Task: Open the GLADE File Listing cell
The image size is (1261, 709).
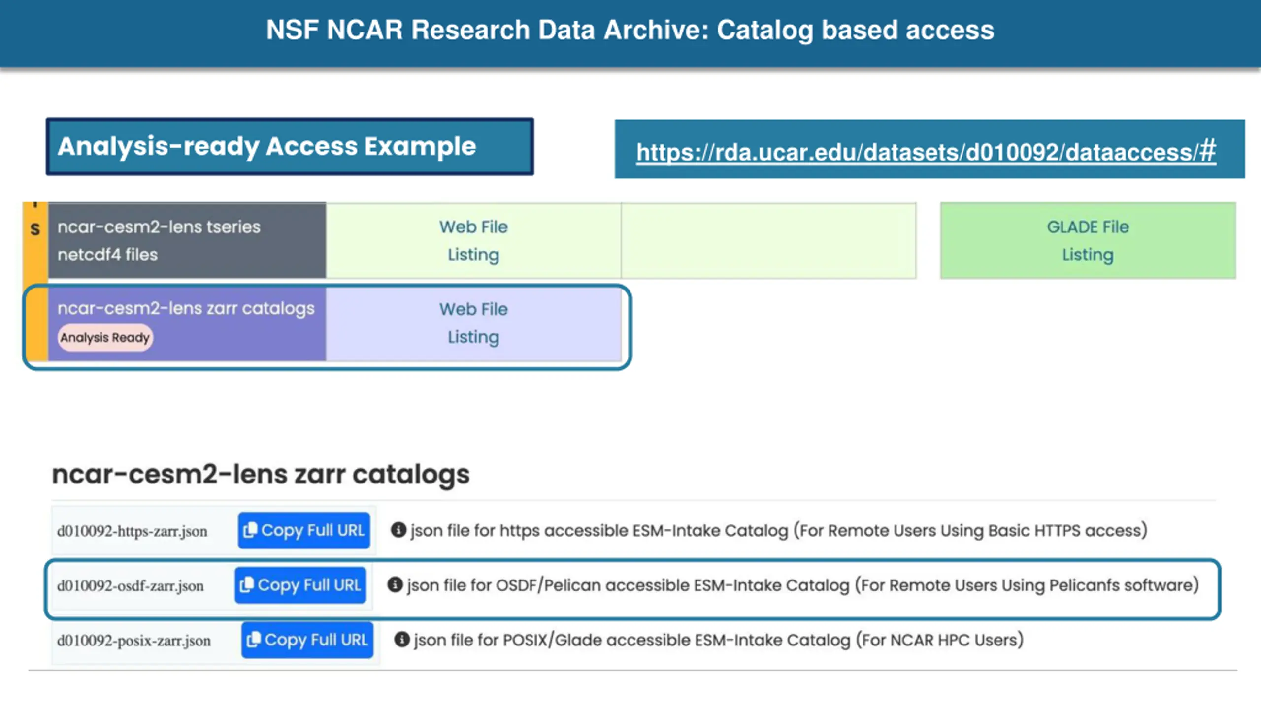Action: coord(1088,241)
